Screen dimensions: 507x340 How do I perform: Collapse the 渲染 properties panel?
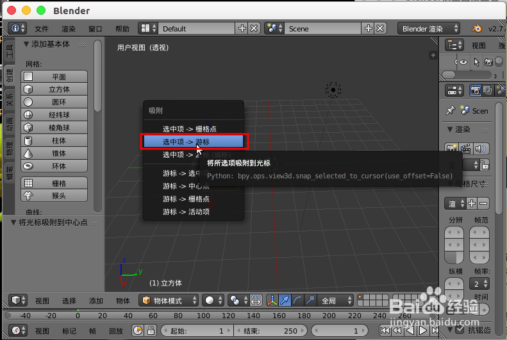(450, 130)
